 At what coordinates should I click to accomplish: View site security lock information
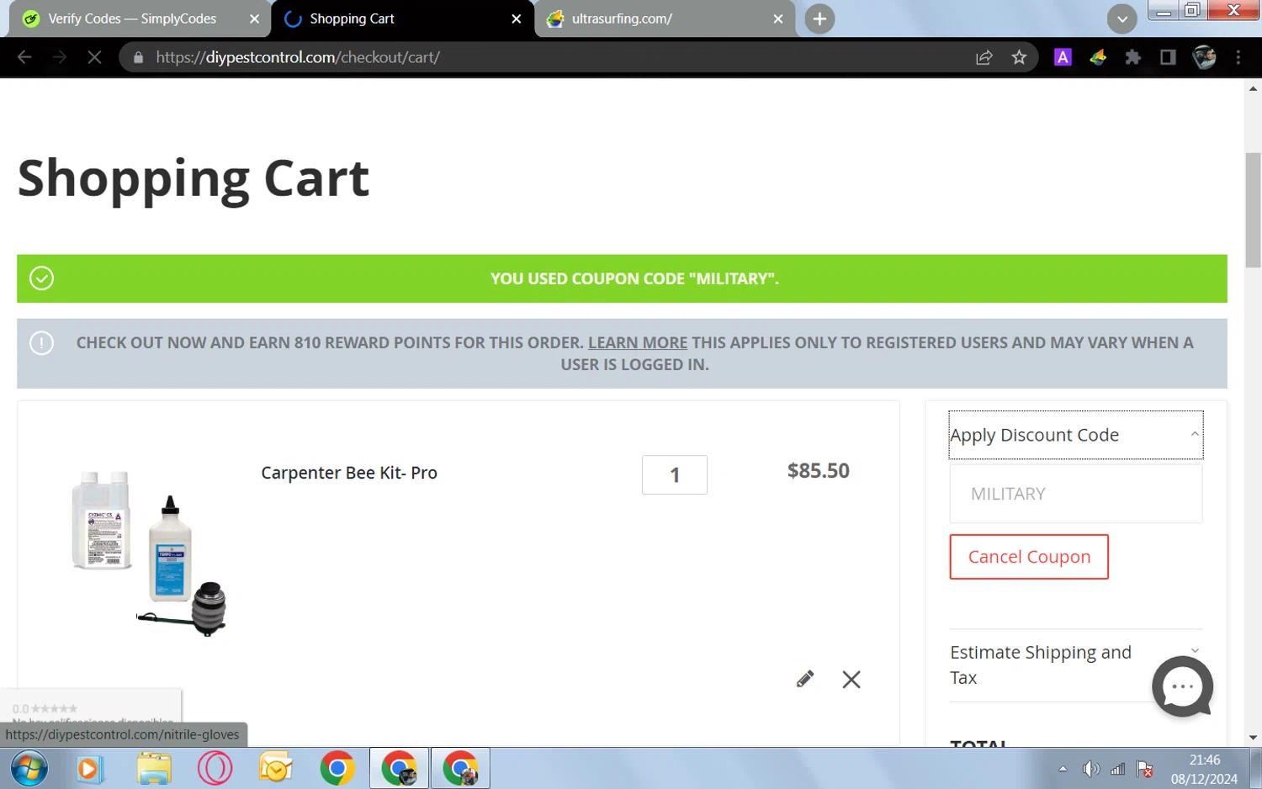pyautogui.click(x=139, y=57)
